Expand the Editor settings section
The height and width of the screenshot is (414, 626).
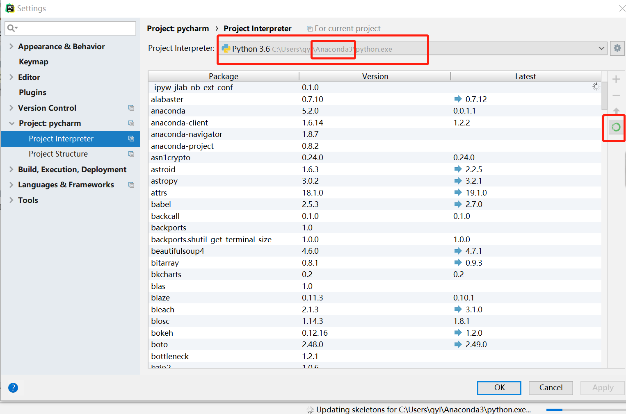11,77
